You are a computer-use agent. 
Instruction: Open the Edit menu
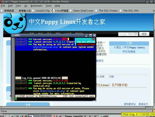(x=10, y=6)
